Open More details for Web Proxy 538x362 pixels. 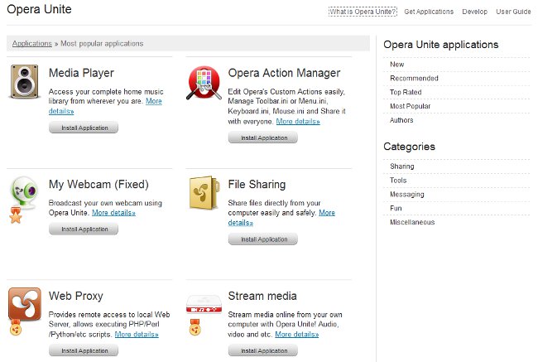[137, 334]
